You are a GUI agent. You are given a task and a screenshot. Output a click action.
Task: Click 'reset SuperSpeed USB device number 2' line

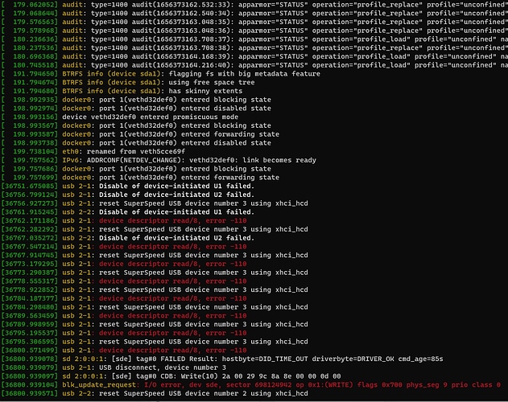(x=155, y=394)
